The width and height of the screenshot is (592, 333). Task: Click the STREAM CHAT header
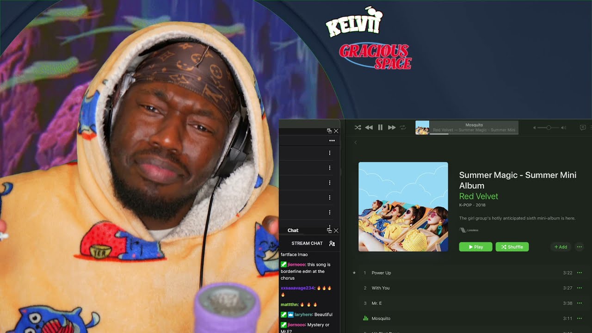pyautogui.click(x=307, y=243)
